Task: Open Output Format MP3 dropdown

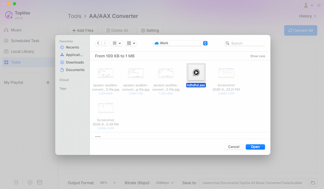Action: 107,183
